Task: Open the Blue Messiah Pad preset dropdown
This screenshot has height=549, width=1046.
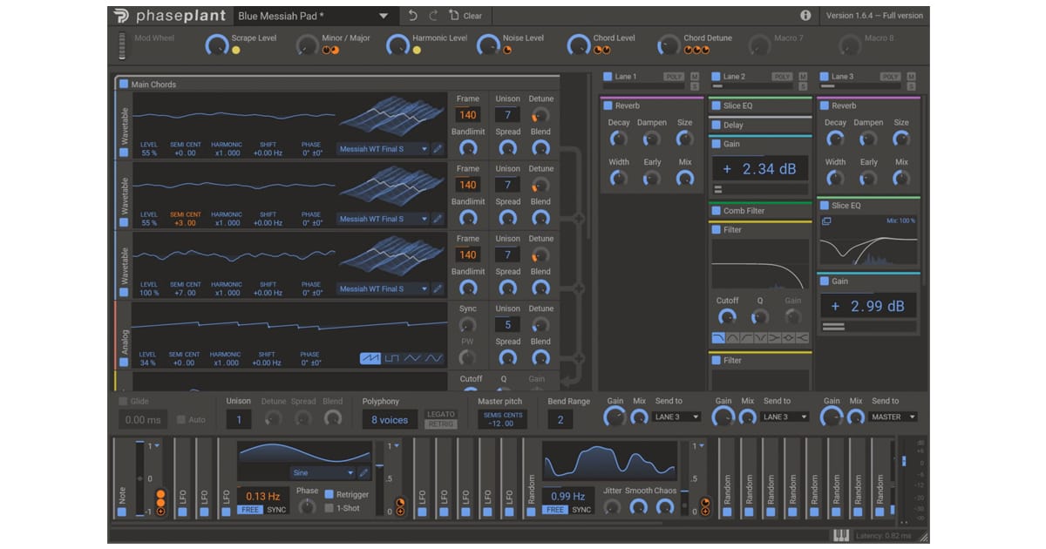Action: click(x=384, y=16)
